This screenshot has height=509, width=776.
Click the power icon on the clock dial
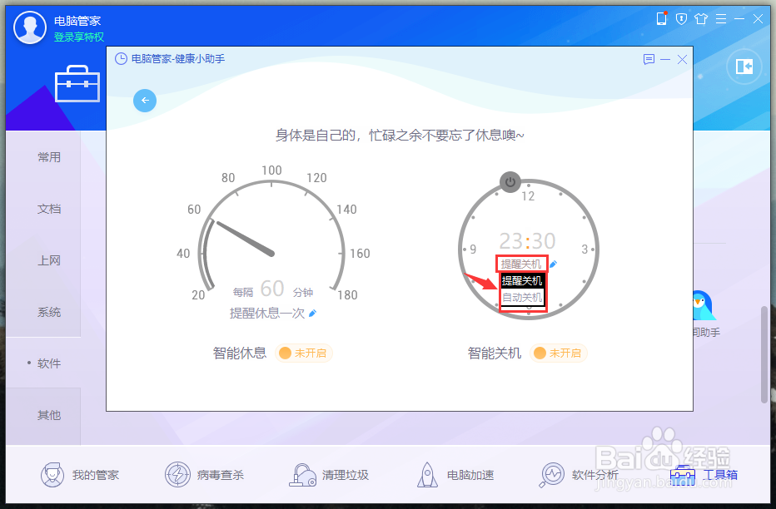tap(510, 182)
